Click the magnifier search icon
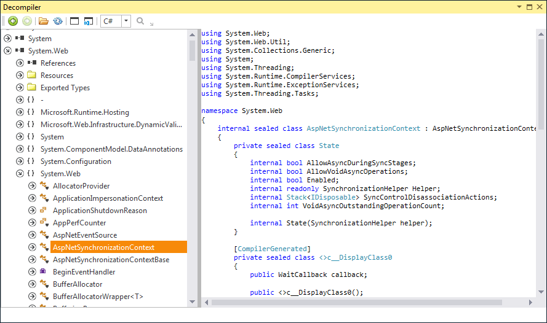The width and height of the screenshot is (547, 323). point(140,21)
